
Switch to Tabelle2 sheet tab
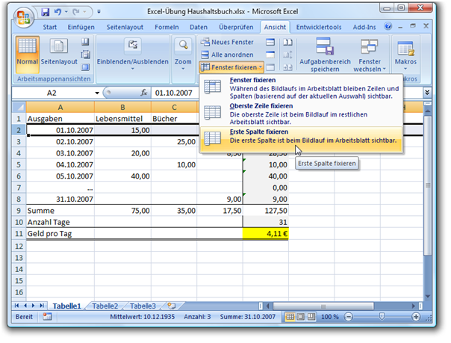[x=105, y=306]
